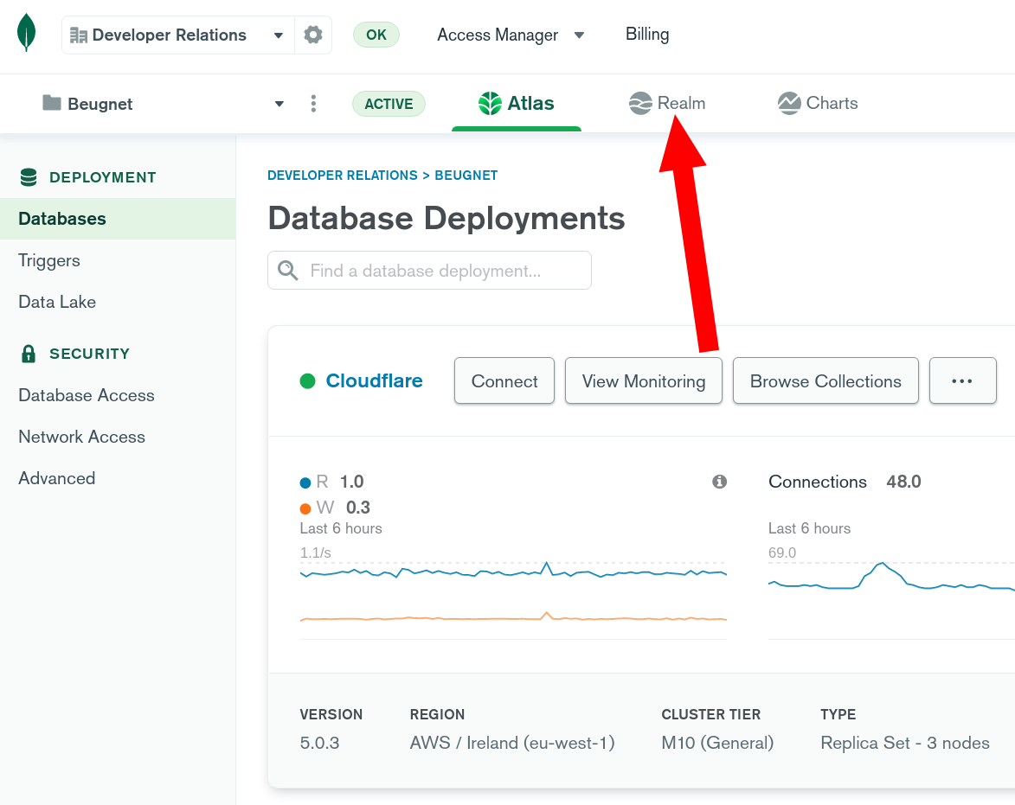Viewport: 1015px width, 805px height.
Task: Open Network Access in the sidebar
Action: [81, 437]
